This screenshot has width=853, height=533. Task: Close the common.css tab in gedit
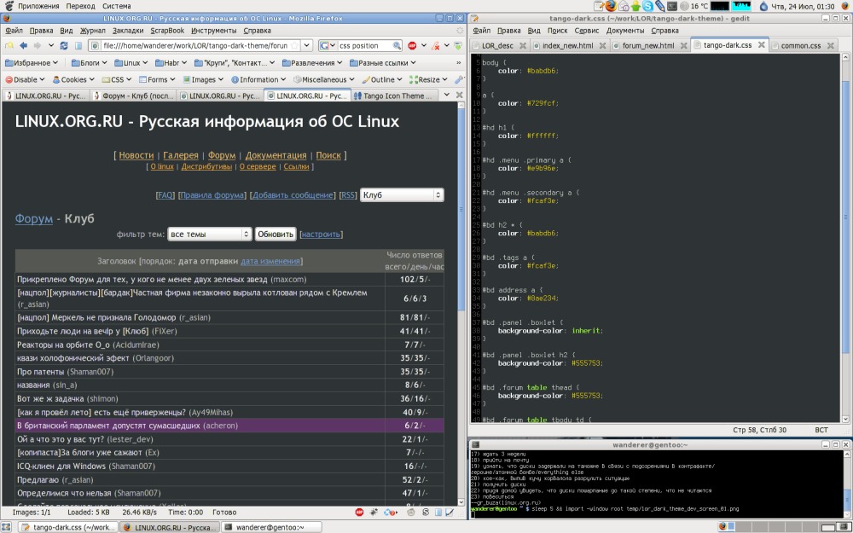[831, 46]
